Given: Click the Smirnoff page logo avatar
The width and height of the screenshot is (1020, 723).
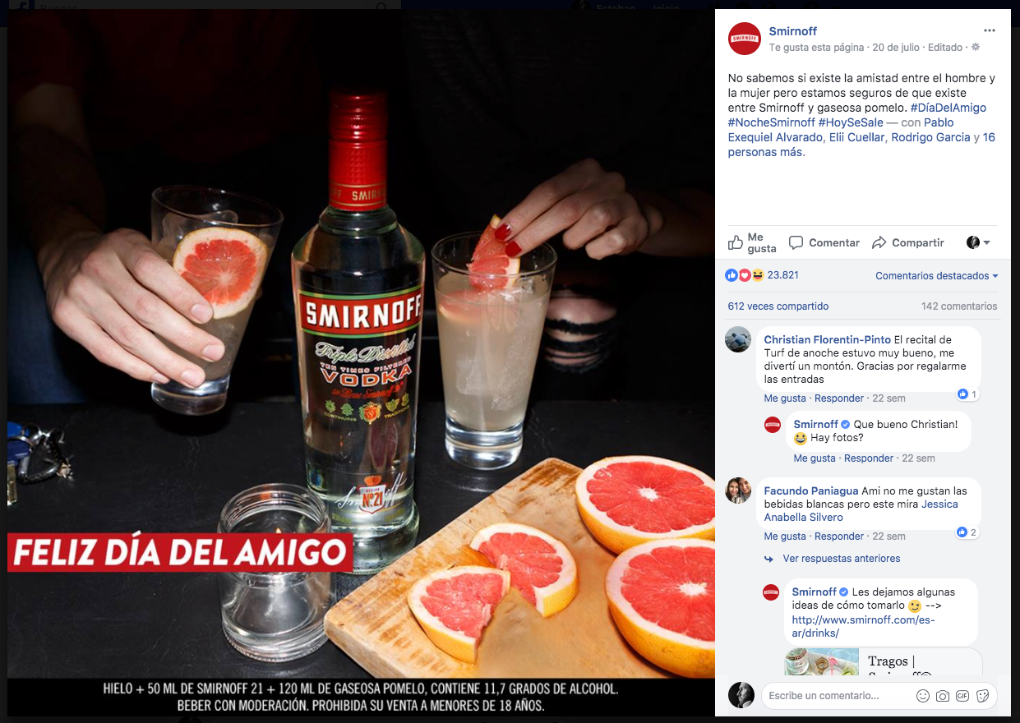Looking at the screenshot, I should click(745, 39).
